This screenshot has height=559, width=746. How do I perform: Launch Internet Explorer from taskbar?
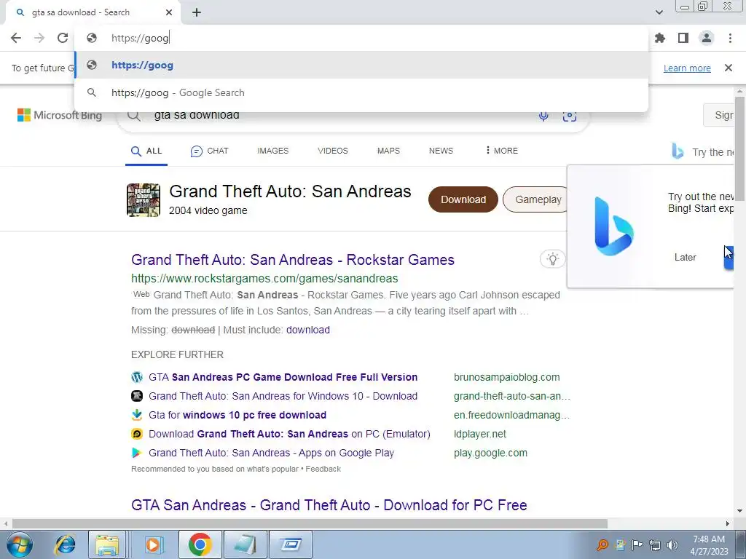[x=65, y=544]
